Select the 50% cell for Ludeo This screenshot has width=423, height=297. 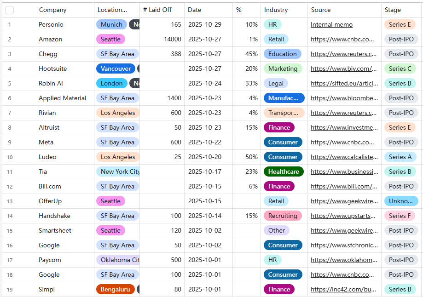(x=247, y=157)
